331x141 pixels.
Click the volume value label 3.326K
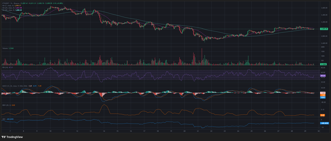324,64
